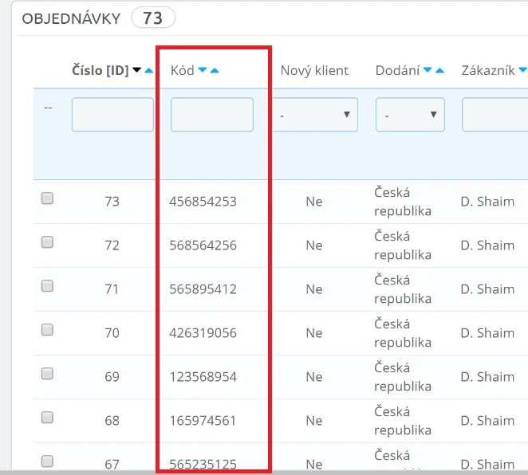This screenshot has width=528, height=475.
Task: Click customer D. Shaim in order 72
Action: tap(487, 245)
